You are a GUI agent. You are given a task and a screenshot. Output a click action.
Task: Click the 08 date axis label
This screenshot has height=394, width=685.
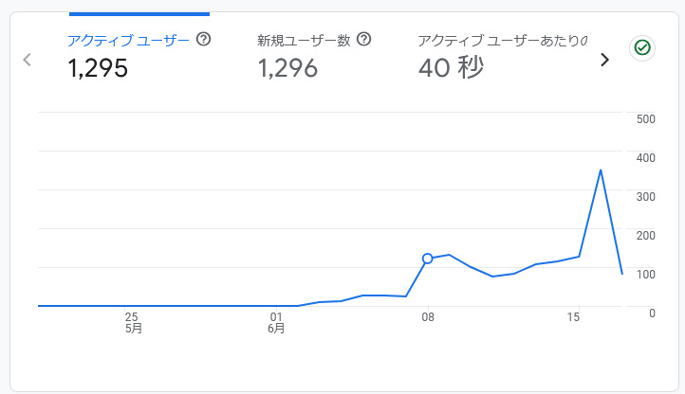428,316
